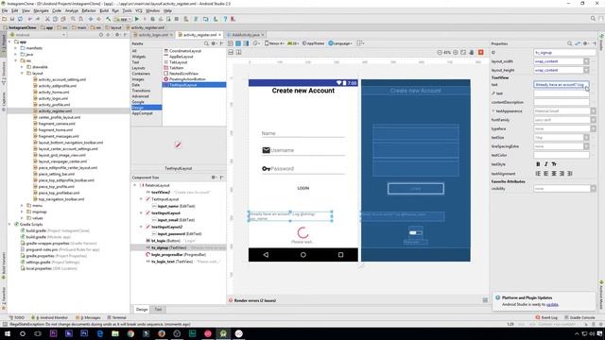This screenshot has height=340, width=605.
Task: Open Android Monitor tool window
Action: point(49,317)
